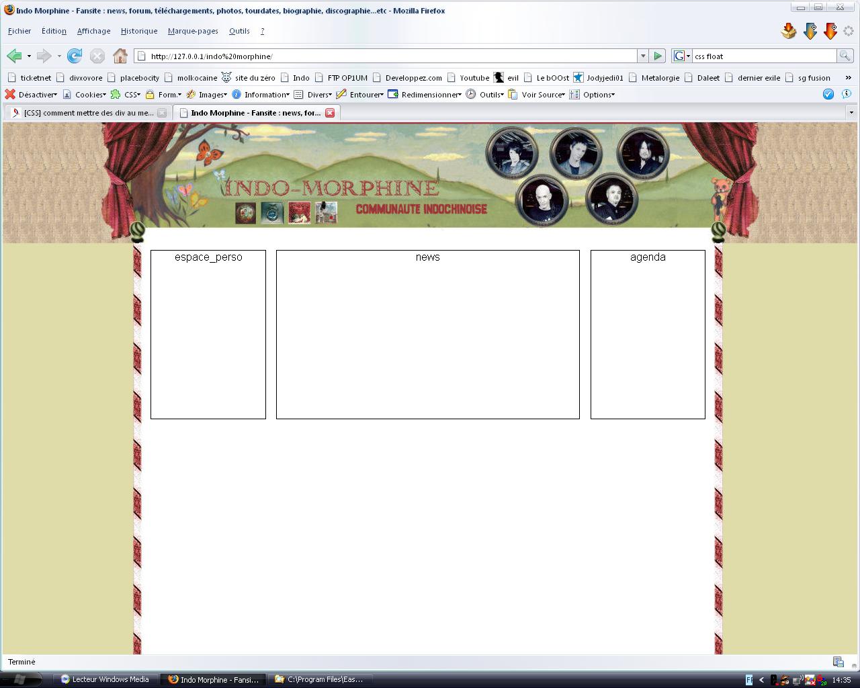860x688 pixels.
Task: Click the teal album cover thumbnail
Action: point(272,212)
